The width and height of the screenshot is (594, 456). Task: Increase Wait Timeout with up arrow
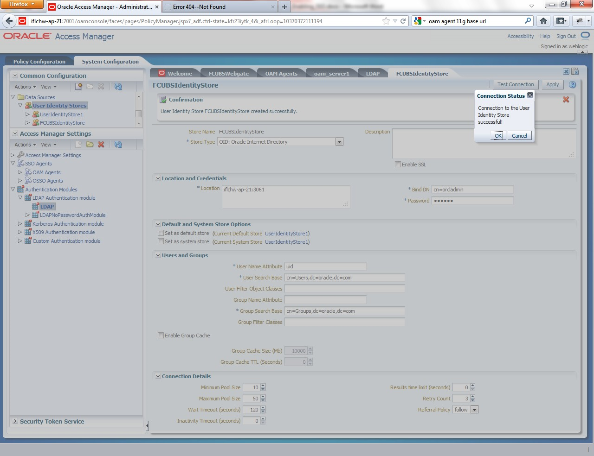263,408
